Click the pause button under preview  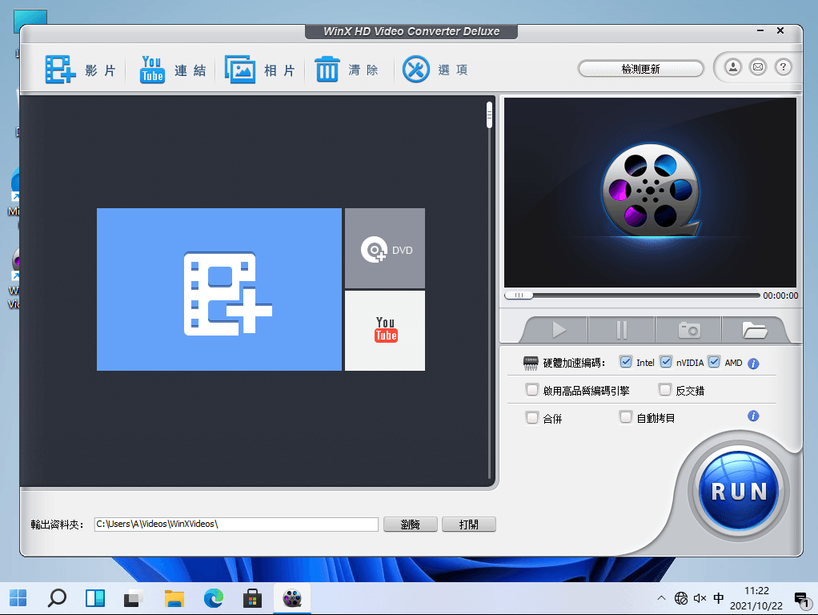point(621,330)
